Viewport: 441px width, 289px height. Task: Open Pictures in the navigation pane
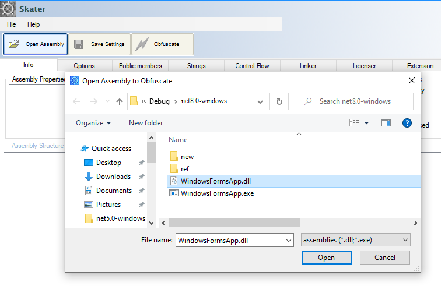tap(103, 205)
